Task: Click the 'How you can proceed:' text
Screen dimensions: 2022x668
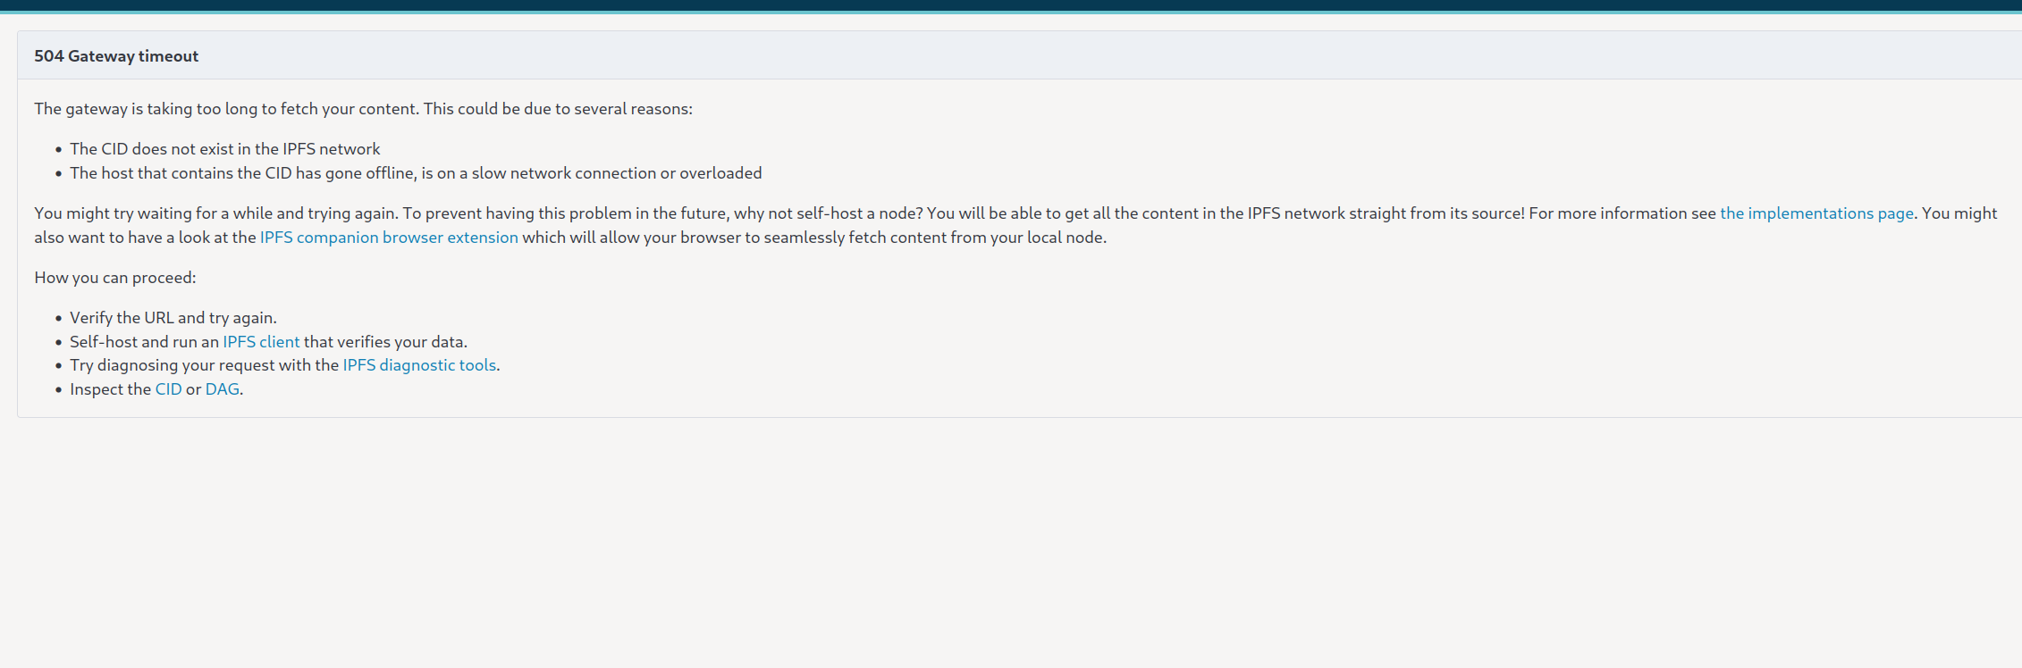Action: click(x=115, y=278)
